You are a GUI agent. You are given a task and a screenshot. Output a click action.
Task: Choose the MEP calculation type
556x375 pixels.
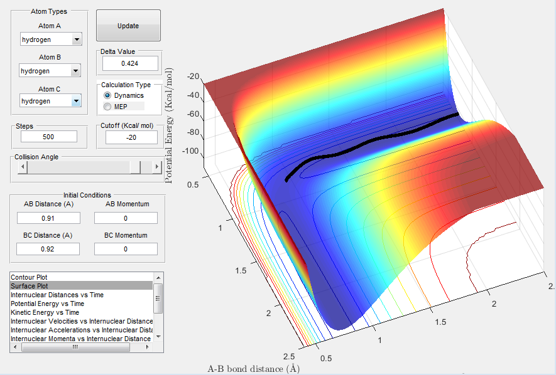point(108,107)
